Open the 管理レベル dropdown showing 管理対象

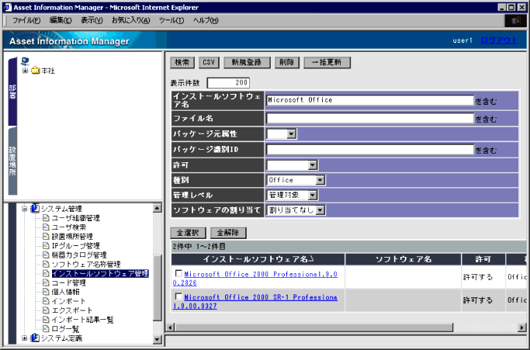pos(313,195)
